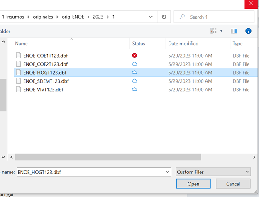Sort by the Date modified column header
This screenshot has width=259, height=197.
tap(183, 44)
